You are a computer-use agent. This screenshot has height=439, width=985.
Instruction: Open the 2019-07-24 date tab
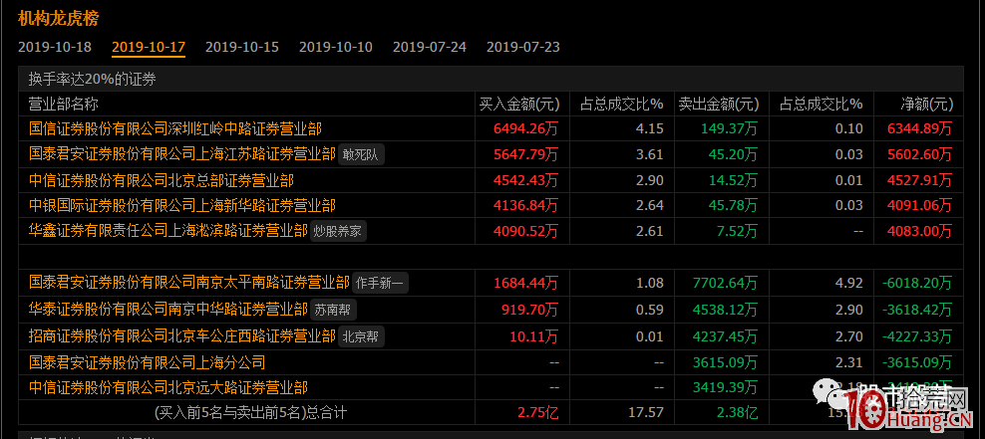(x=430, y=47)
